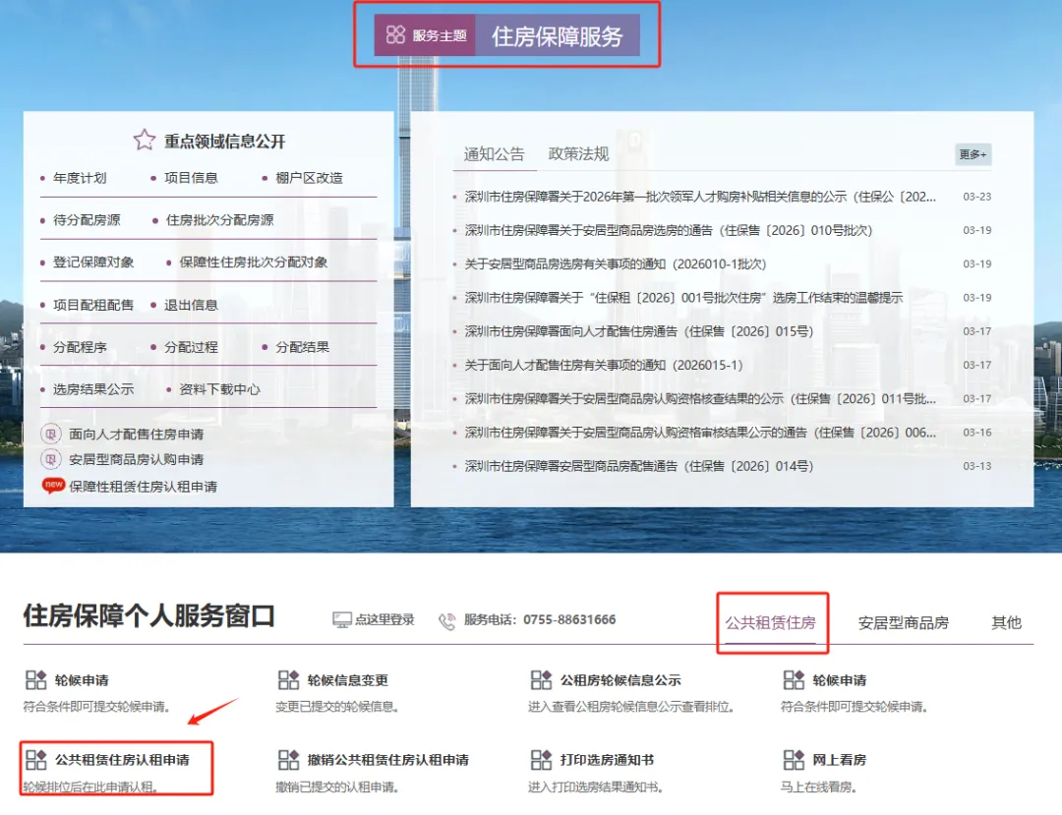
Task: Click the 服务电话 0755-88631666 number
Action: pos(569,619)
